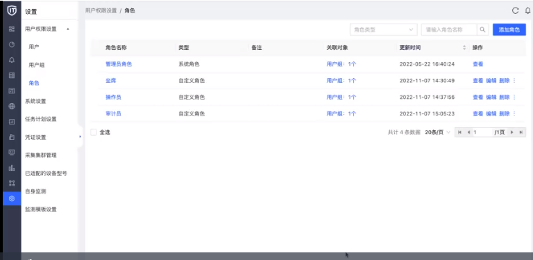
Task: Open the bar chart statistics icon in sidebar
Action: point(12,168)
